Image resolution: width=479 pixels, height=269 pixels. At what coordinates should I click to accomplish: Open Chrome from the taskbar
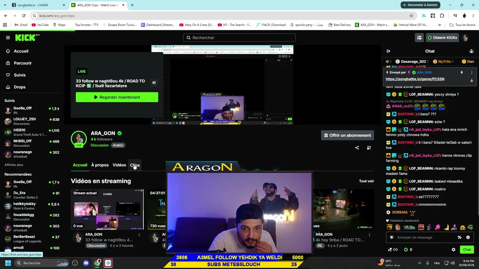tap(97, 263)
